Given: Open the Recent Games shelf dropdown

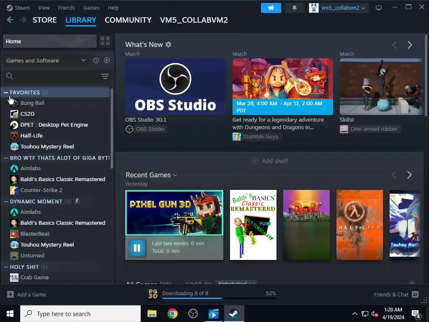Looking at the screenshot, I should pyautogui.click(x=175, y=175).
